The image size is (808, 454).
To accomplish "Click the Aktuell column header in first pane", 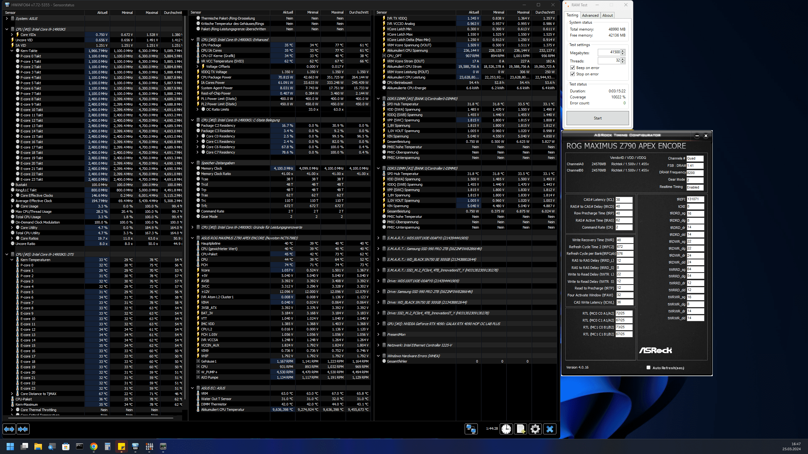I will [x=97, y=13].
